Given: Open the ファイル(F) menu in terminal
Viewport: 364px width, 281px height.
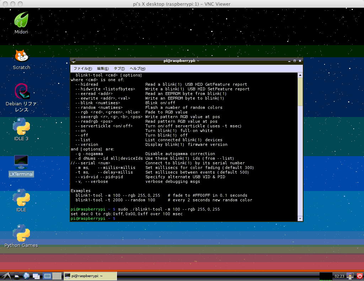Looking at the screenshot, I should pos(82,68).
